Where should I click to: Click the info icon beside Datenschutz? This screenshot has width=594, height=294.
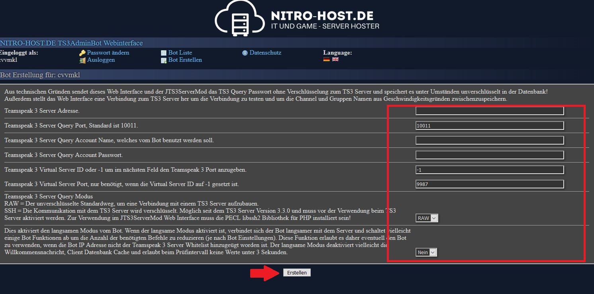point(245,53)
